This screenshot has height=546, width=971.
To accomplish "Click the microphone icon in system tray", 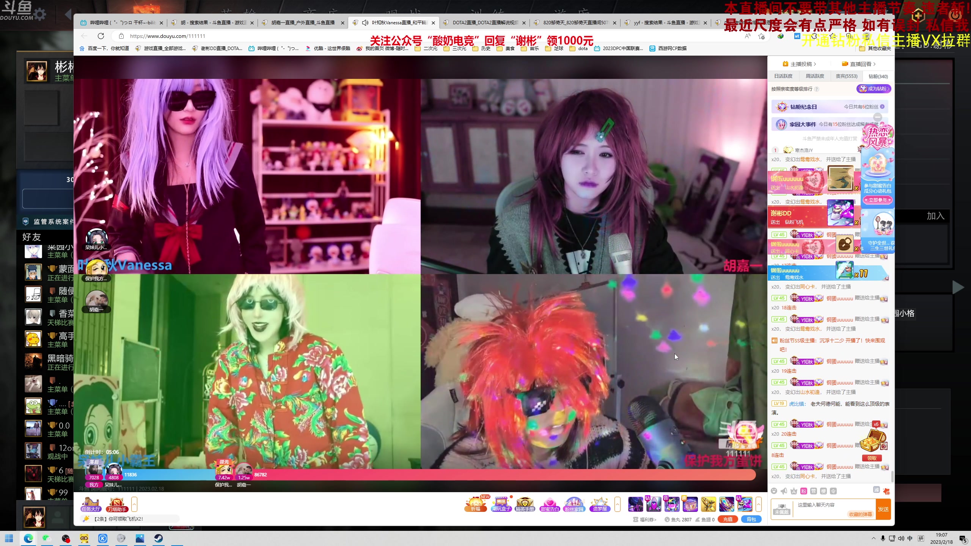I will click(883, 538).
